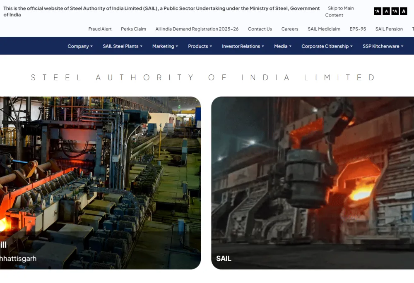Click the official website notice text

[x=161, y=12]
